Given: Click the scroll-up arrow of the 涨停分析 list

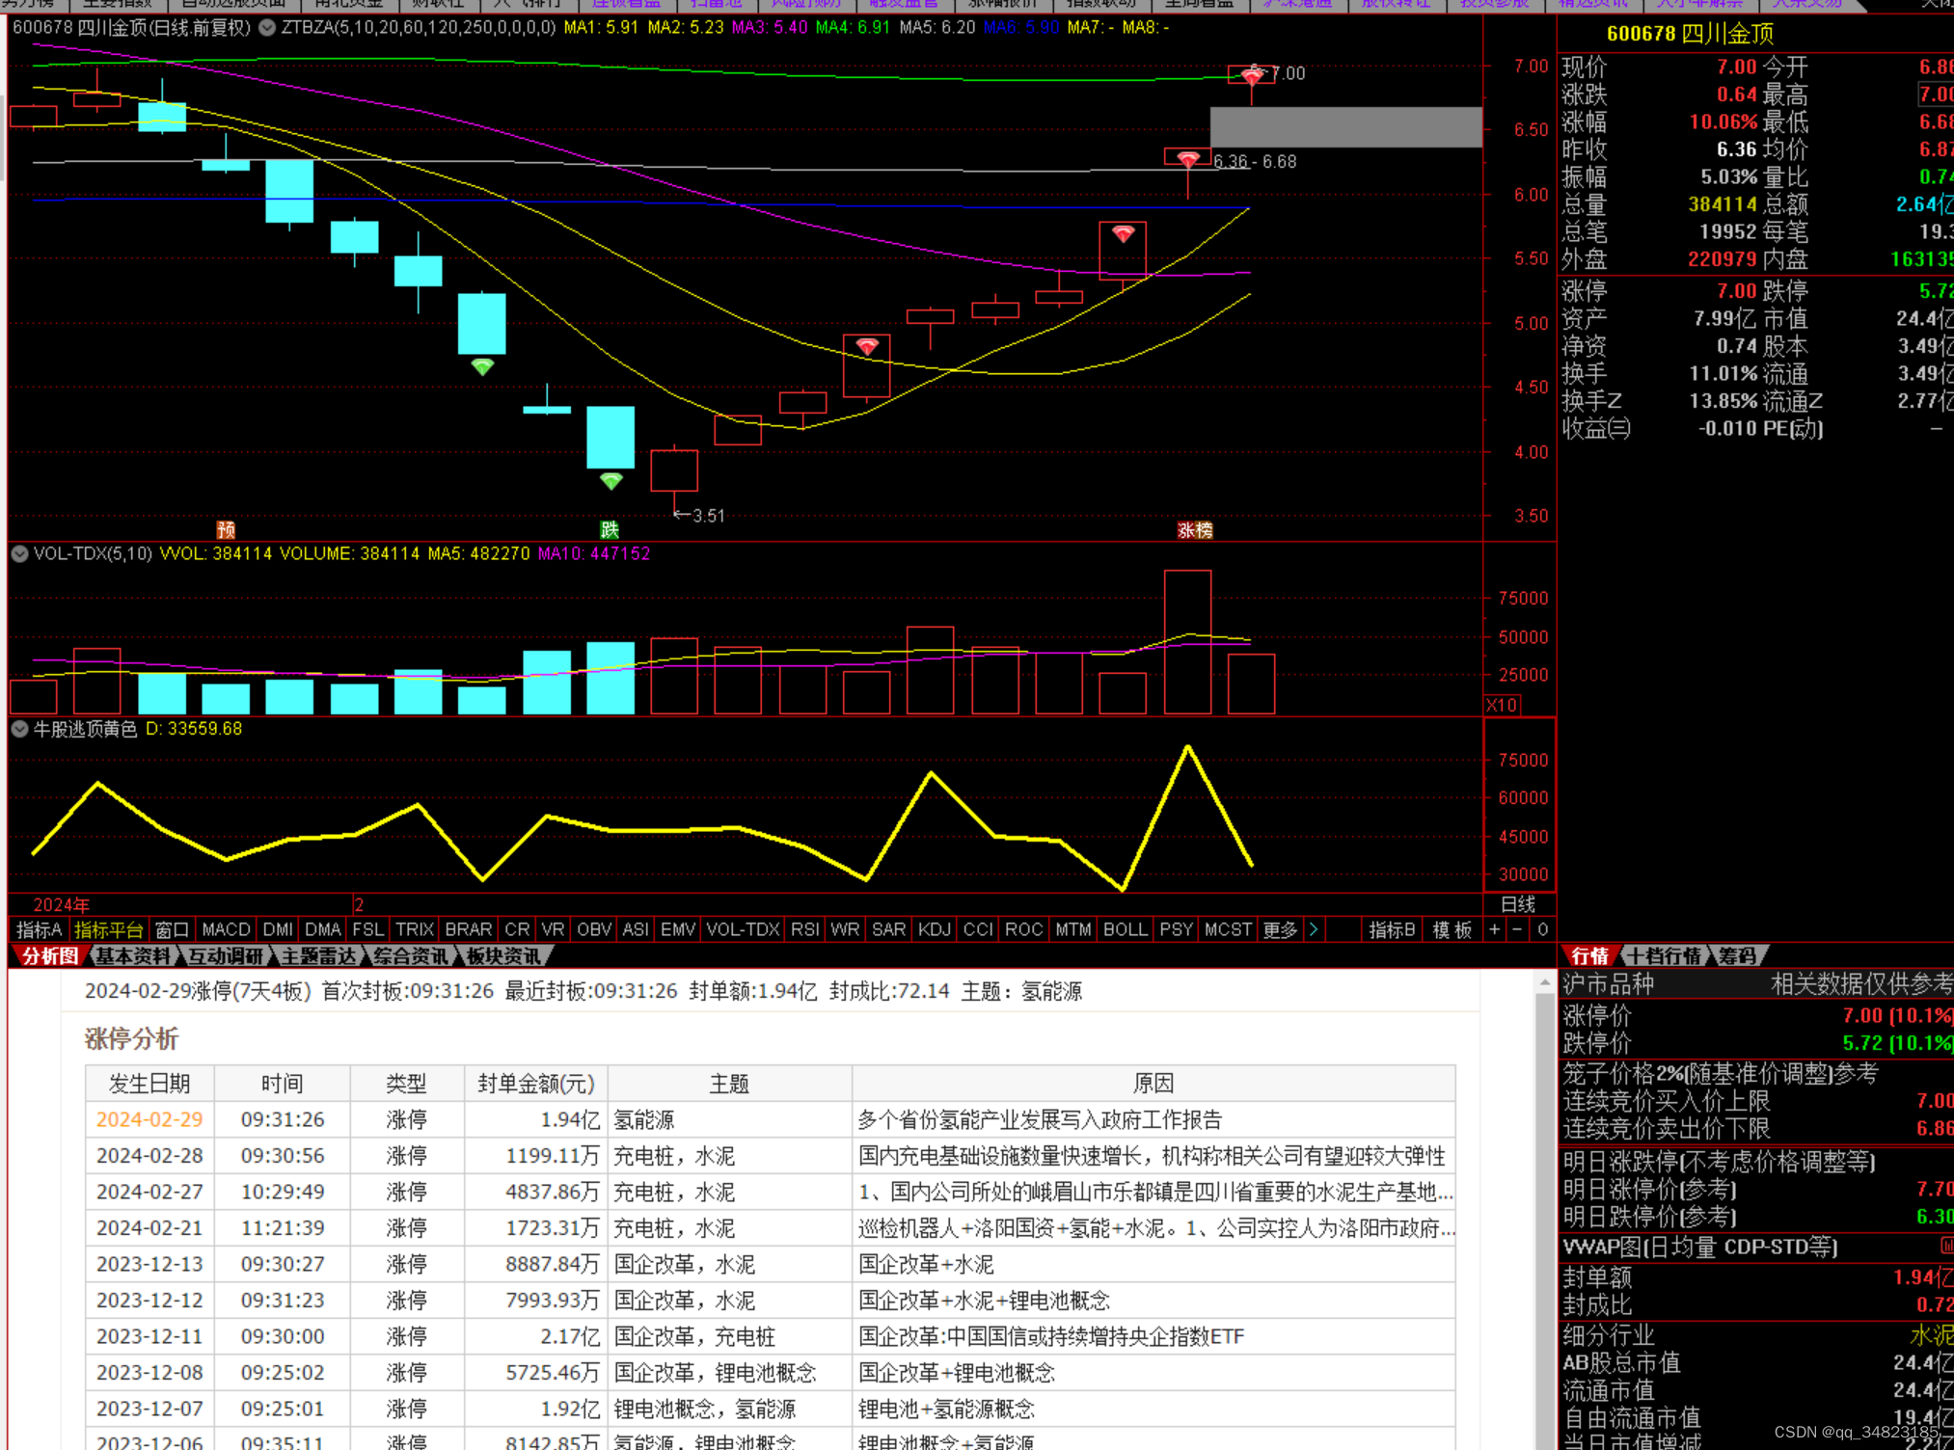Looking at the screenshot, I should click(x=1544, y=983).
